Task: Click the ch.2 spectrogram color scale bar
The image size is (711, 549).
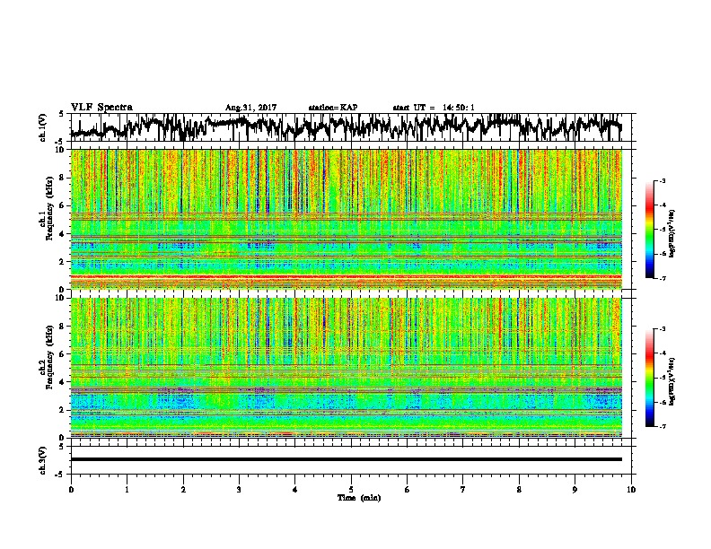Action: (650, 378)
